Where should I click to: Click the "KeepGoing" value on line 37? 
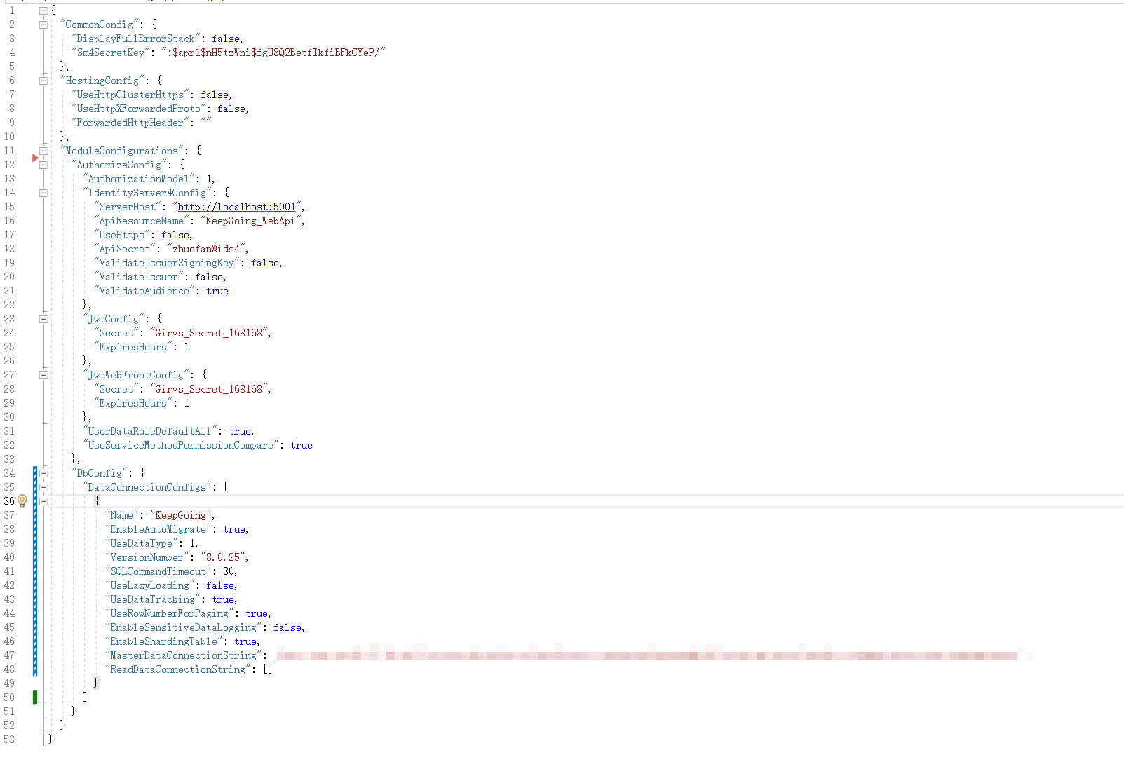tap(181, 515)
